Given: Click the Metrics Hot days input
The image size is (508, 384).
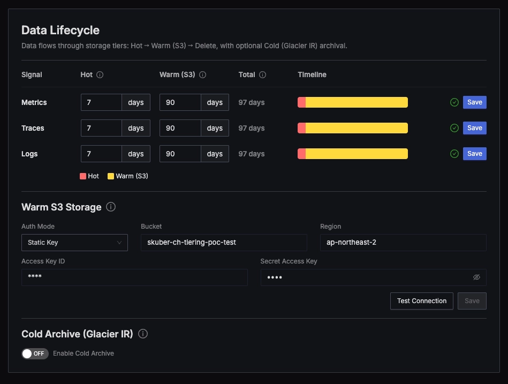Looking at the screenshot, I should click(101, 102).
